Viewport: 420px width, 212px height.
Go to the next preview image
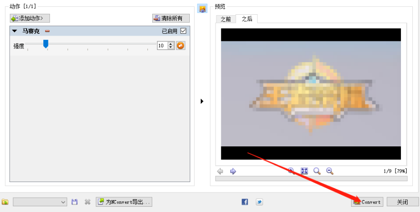pos(233,171)
